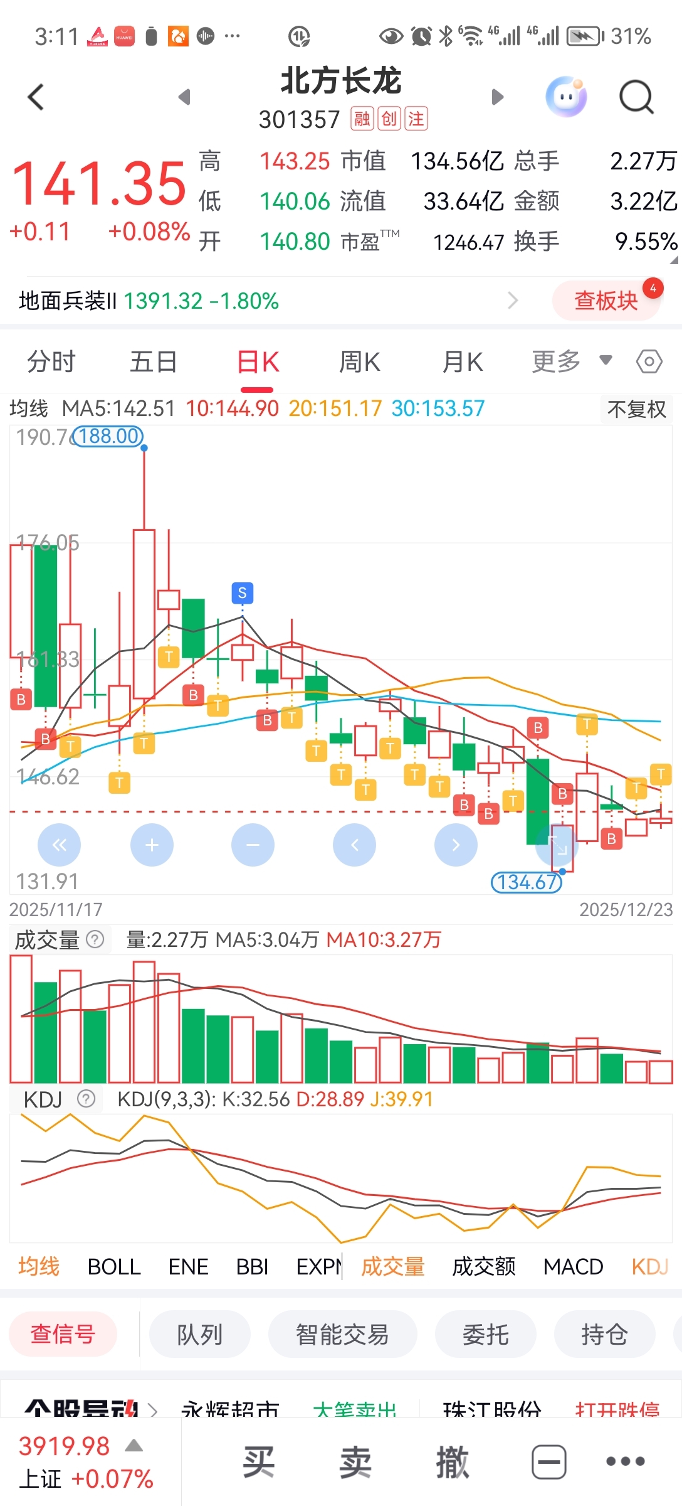The width and height of the screenshot is (682, 1506).
Task: Open the minus-box icon in bottom bar
Action: 549,1462
